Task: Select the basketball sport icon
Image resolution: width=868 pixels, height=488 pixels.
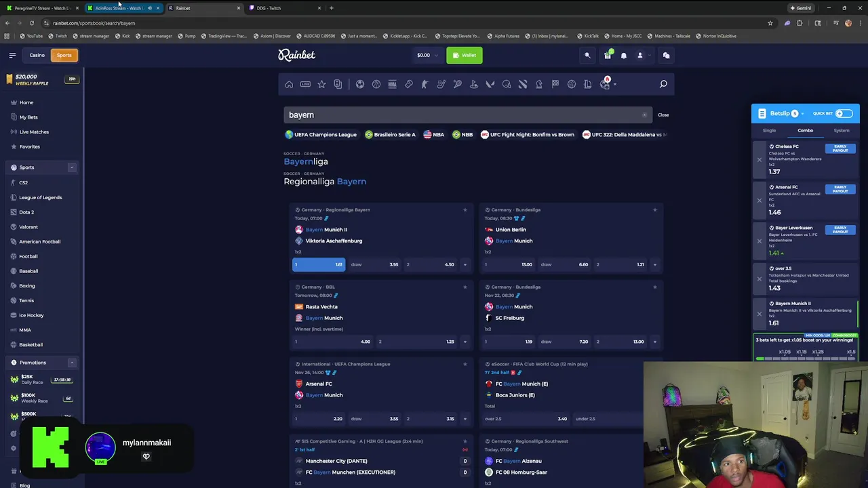Action: point(376,84)
